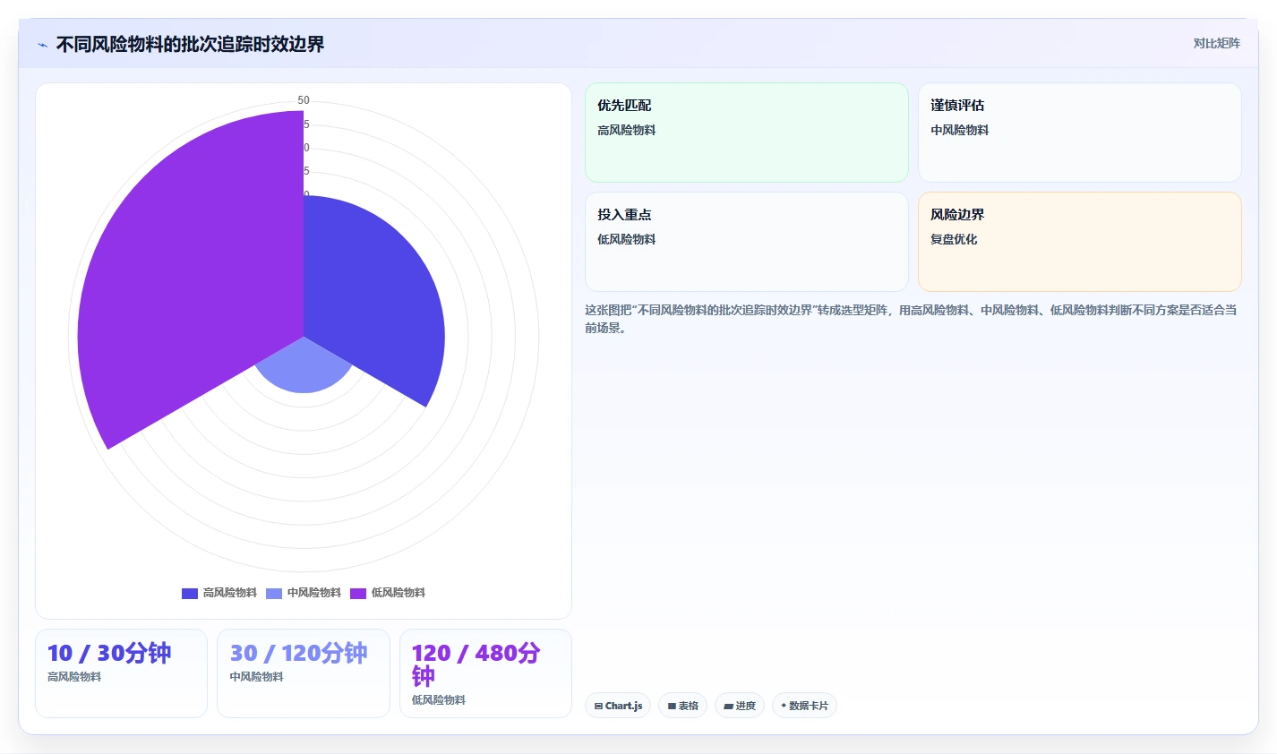
Task: Select the 120 / 480分钟 stat card
Action: pos(485,673)
